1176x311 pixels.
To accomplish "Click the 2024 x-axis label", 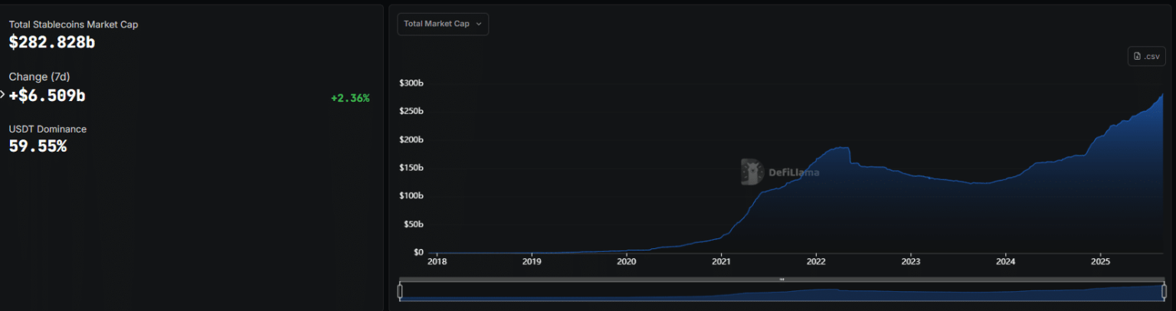I will [1005, 261].
